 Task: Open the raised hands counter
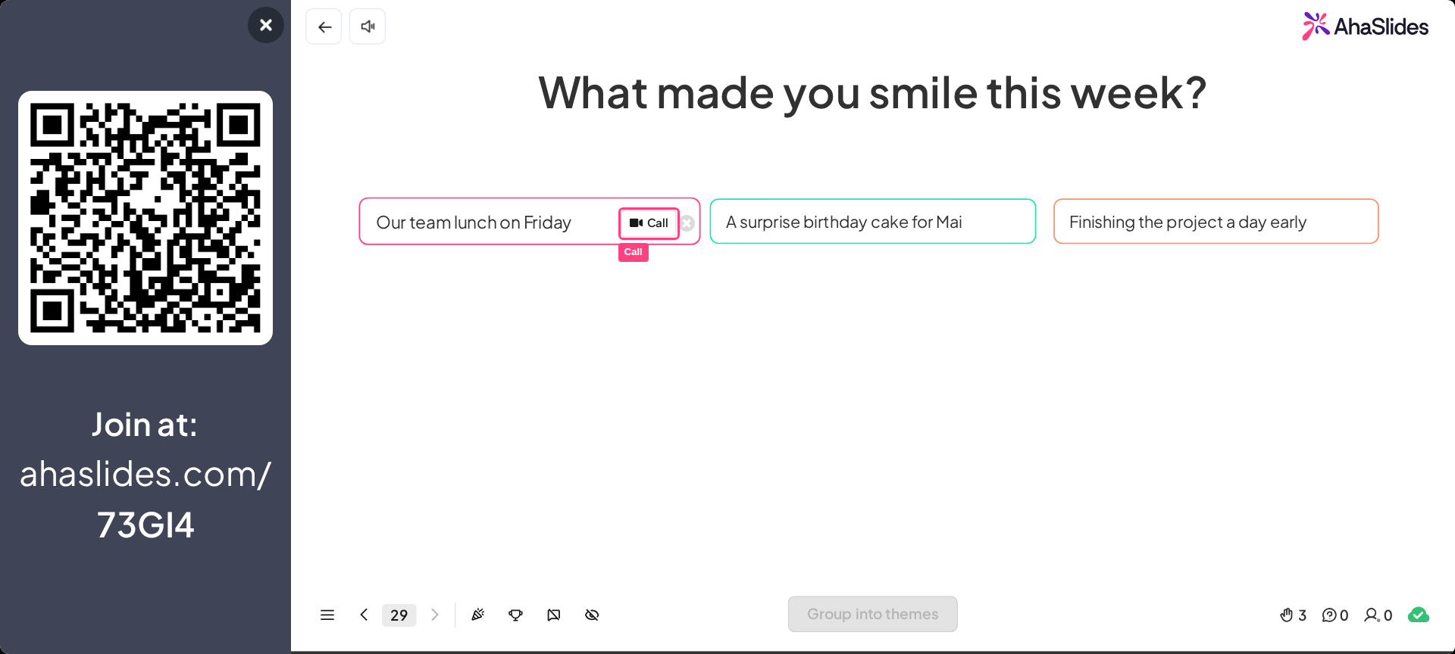point(1293,615)
